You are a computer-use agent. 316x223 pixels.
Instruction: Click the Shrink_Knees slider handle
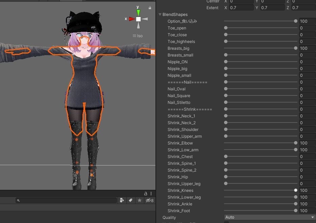(296, 190)
